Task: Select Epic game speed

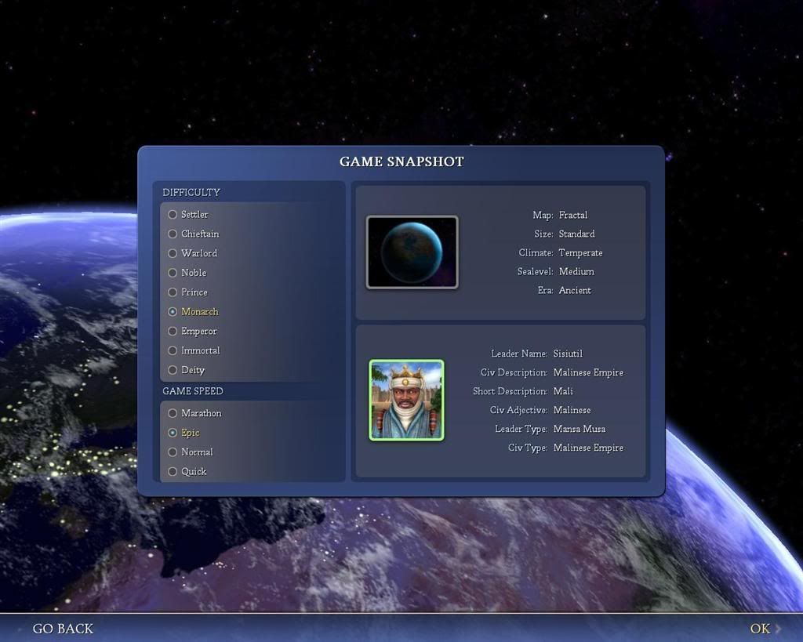Action: (183, 433)
